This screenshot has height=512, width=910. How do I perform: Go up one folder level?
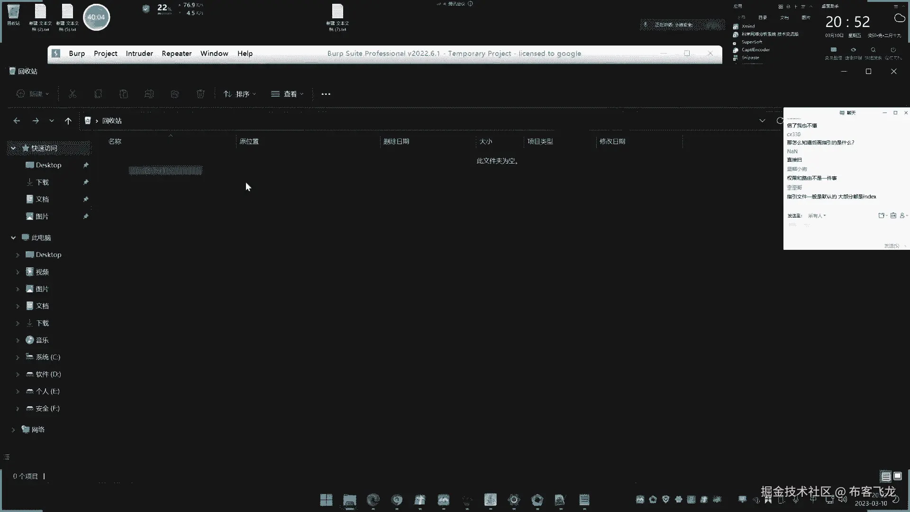[x=68, y=121]
